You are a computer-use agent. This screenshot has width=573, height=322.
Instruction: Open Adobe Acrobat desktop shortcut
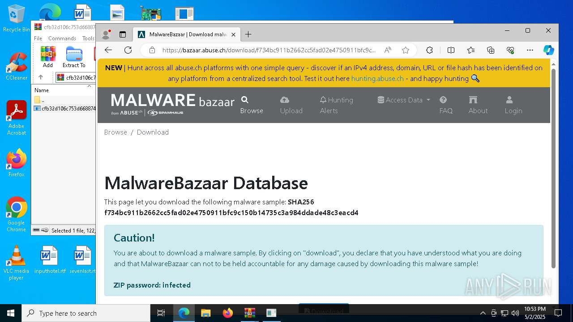pos(16,118)
